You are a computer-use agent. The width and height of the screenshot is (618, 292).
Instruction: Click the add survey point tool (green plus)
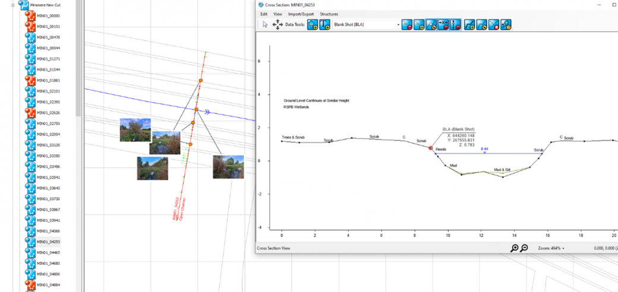(x=419, y=24)
